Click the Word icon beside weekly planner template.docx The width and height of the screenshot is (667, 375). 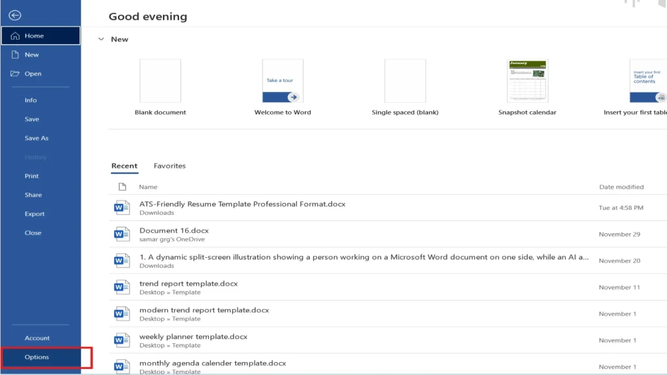pyautogui.click(x=122, y=340)
